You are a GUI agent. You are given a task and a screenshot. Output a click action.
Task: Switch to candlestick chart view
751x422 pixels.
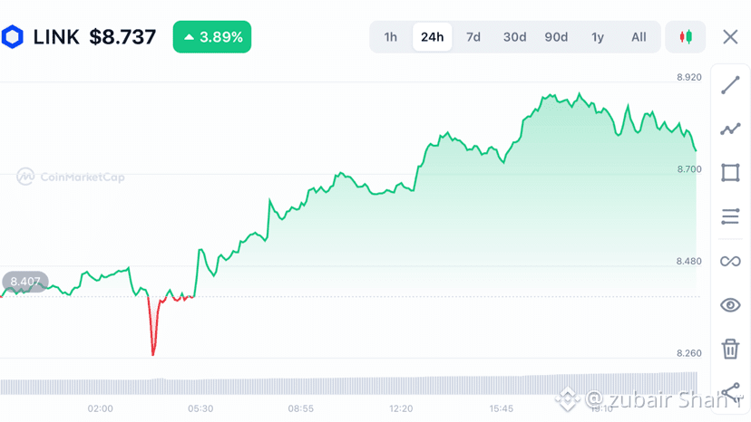[686, 37]
